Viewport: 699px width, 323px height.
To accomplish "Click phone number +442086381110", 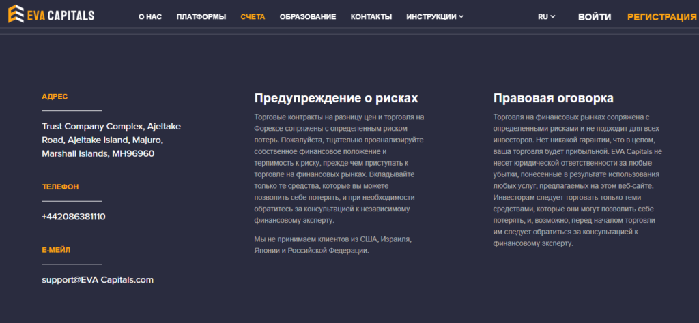I will point(74,217).
